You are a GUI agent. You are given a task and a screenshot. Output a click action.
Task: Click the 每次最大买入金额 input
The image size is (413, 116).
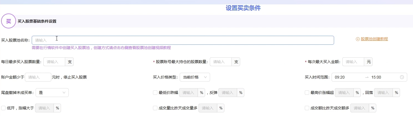pyautogui.click(x=353, y=62)
